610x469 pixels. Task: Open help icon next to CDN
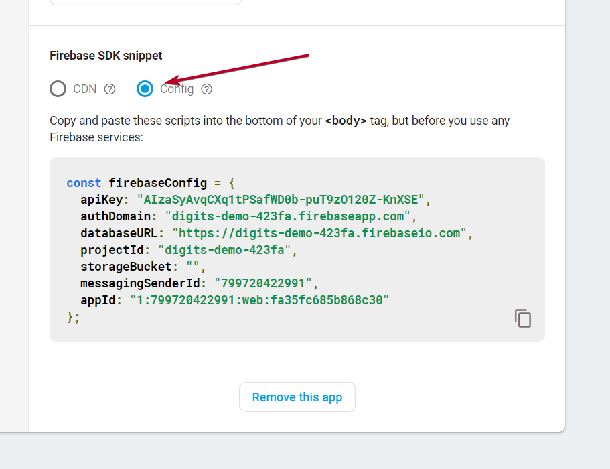click(110, 89)
